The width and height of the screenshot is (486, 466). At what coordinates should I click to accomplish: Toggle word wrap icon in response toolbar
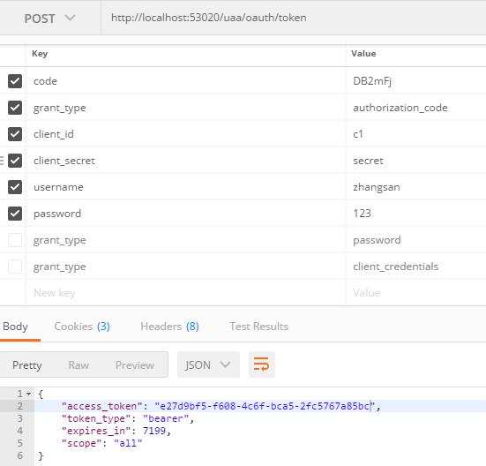coord(261,365)
